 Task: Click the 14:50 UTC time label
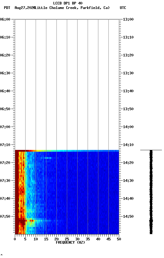[x=128, y=217]
